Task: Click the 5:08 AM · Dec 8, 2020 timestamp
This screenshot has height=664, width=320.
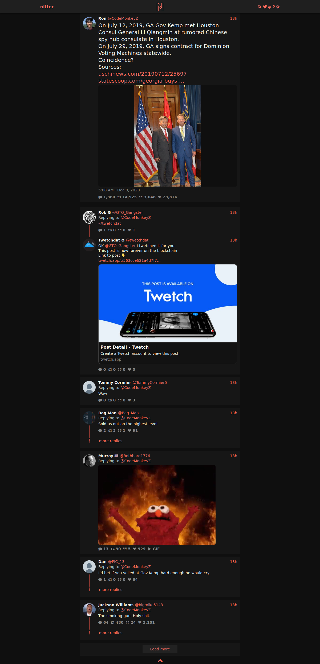Action: tap(119, 190)
